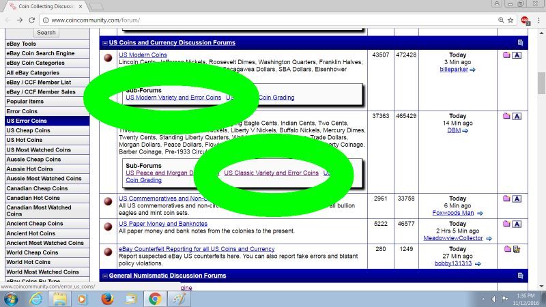The height and width of the screenshot is (307, 546).
Task: Open the General Numismatic Discussion Forums header link
Action: pos(167,276)
